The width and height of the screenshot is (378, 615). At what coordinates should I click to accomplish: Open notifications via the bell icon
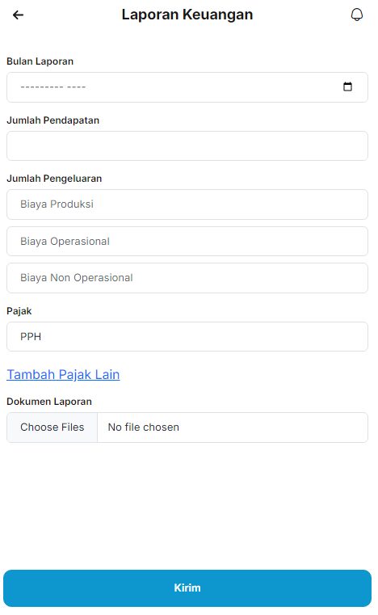pyautogui.click(x=356, y=15)
